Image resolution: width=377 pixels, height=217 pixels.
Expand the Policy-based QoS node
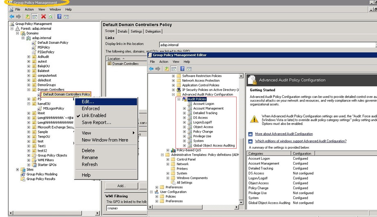[x=168, y=150]
